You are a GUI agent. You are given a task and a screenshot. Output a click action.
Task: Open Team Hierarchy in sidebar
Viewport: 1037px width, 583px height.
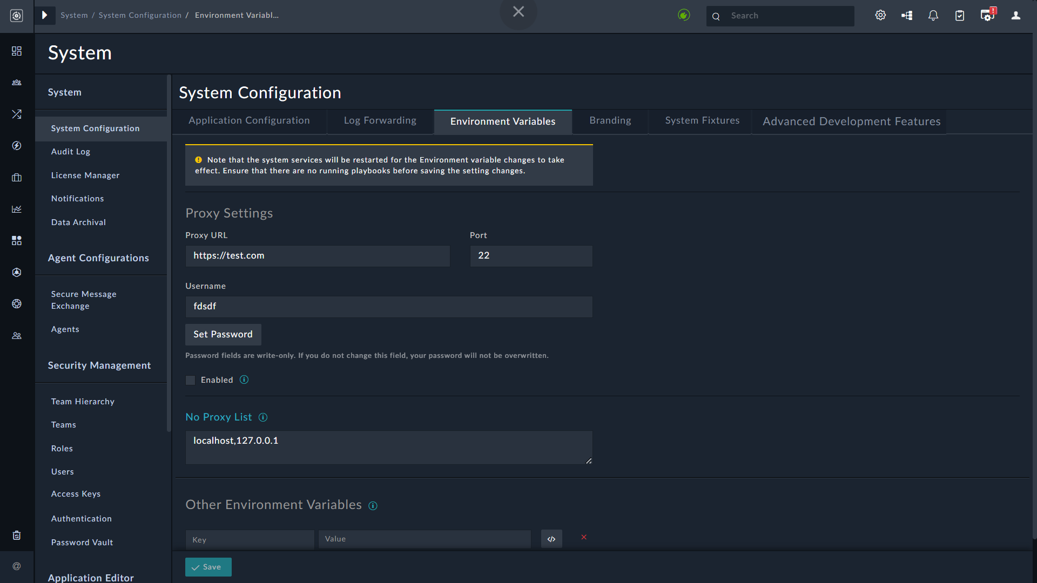(83, 402)
